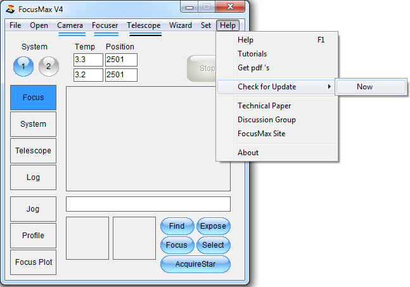The width and height of the screenshot is (410, 287).
Task: Open Technical Paper from Help menu
Action: pyautogui.click(x=278, y=106)
